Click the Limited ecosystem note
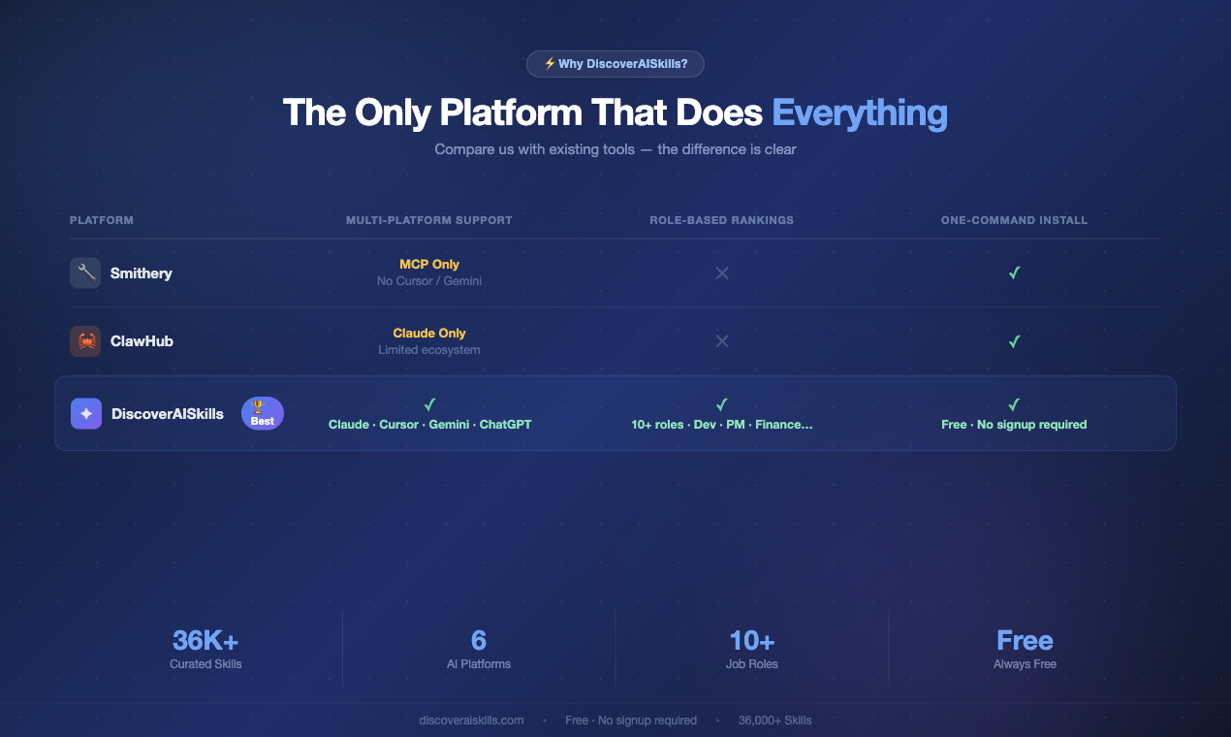This screenshot has height=737, width=1231. click(x=429, y=350)
